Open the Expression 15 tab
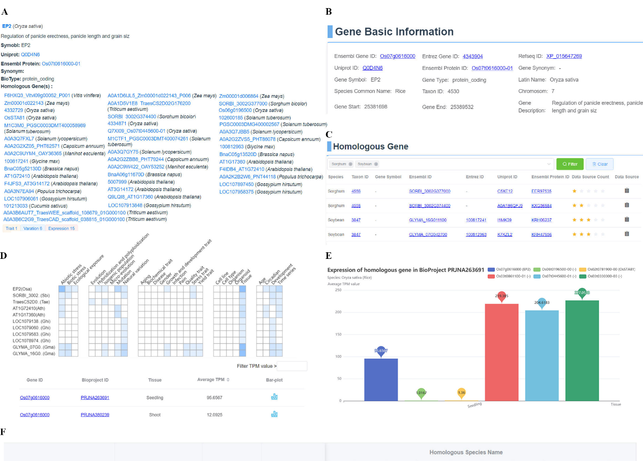The width and height of the screenshot is (643, 461). click(61, 228)
